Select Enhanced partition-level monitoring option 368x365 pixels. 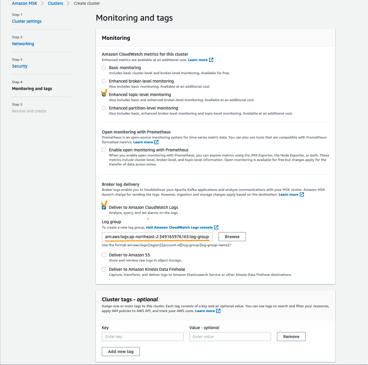(x=104, y=108)
